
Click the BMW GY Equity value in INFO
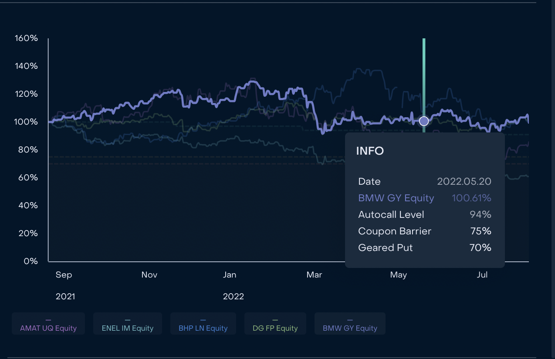471,198
